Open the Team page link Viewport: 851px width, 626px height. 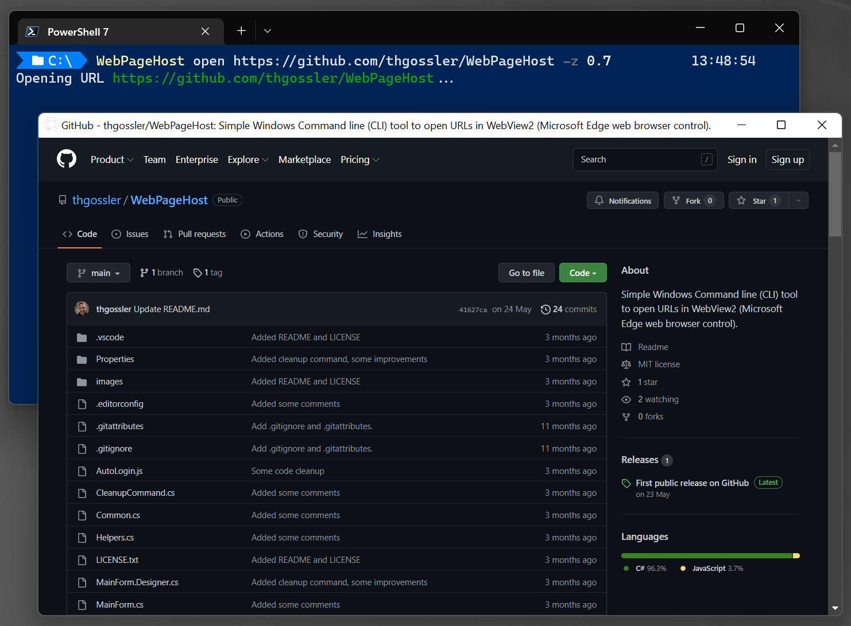point(154,160)
